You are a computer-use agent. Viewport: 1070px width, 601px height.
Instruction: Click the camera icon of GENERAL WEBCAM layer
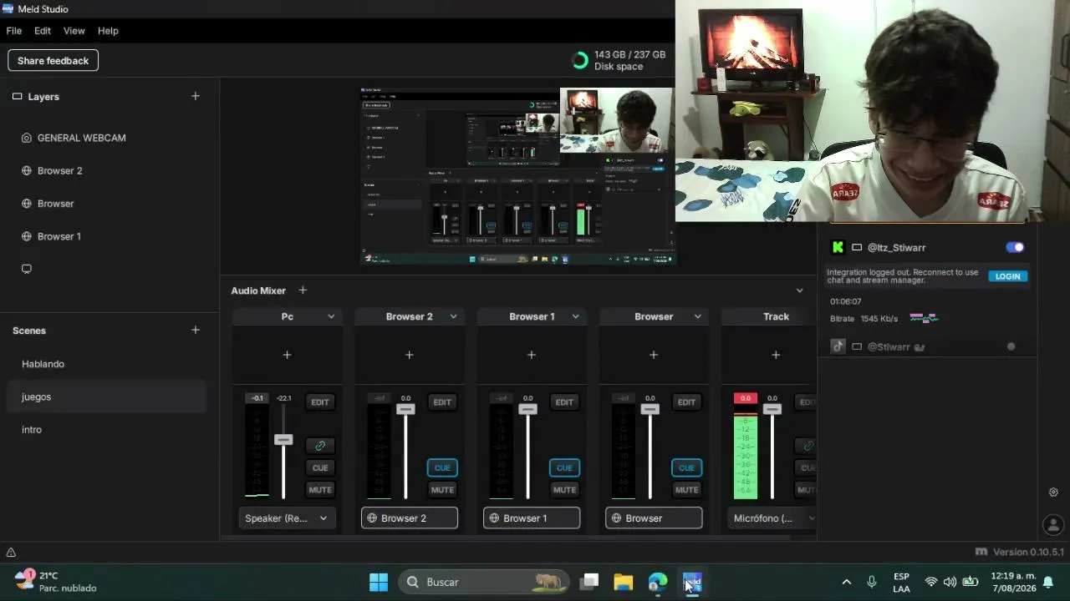point(27,138)
